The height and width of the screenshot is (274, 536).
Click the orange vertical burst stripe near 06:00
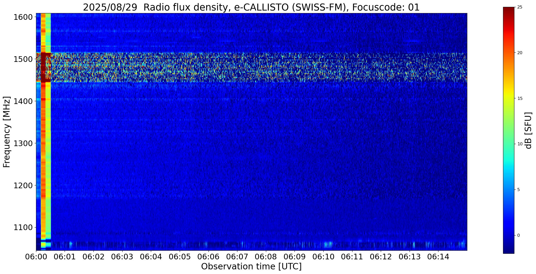tap(43, 132)
